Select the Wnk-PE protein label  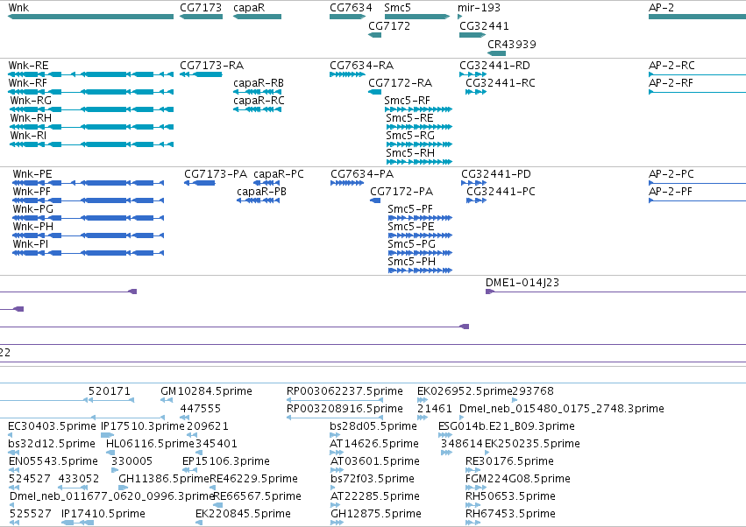coord(32,174)
